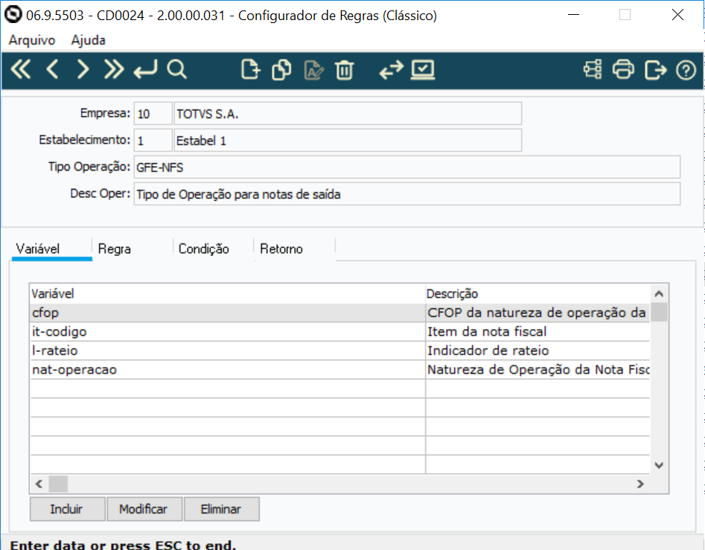Click the Tipo Operação GFE-NFS field

click(x=407, y=167)
